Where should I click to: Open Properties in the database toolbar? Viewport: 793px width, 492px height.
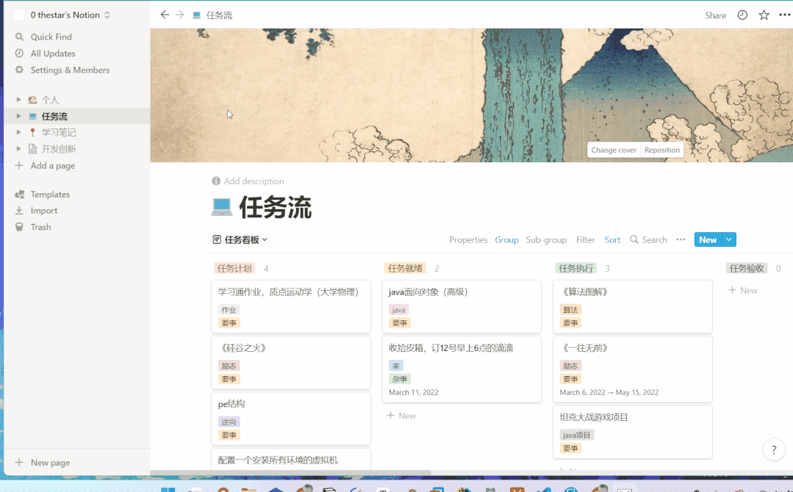tap(468, 239)
